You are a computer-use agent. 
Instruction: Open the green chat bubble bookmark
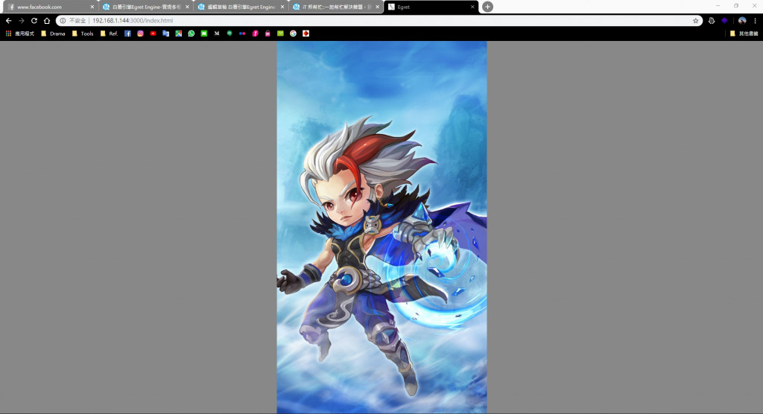pyautogui.click(x=229, y=34)
